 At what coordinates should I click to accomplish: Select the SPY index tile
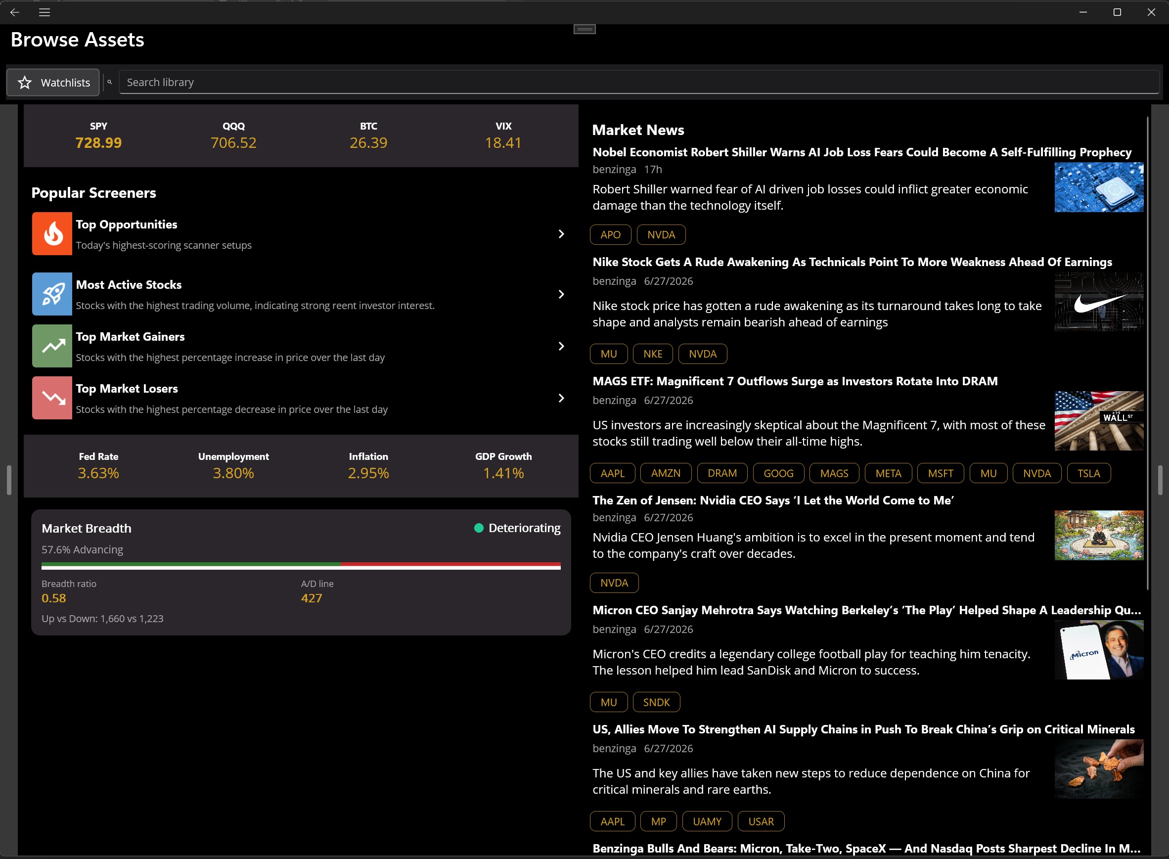point(98,136)
